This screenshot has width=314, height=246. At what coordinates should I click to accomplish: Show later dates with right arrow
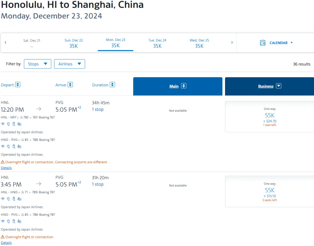(x=232, y=43)
